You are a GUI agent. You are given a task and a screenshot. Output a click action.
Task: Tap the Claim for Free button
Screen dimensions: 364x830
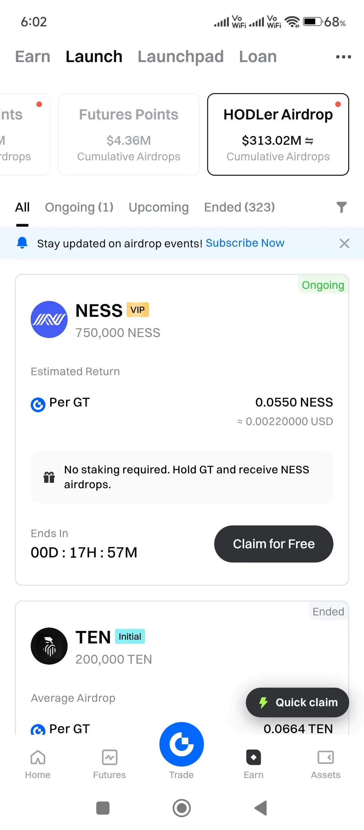point(274,544)
